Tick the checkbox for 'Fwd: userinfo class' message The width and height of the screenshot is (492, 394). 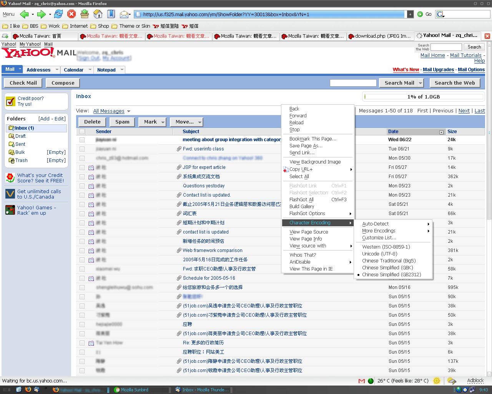coord(82,149)
